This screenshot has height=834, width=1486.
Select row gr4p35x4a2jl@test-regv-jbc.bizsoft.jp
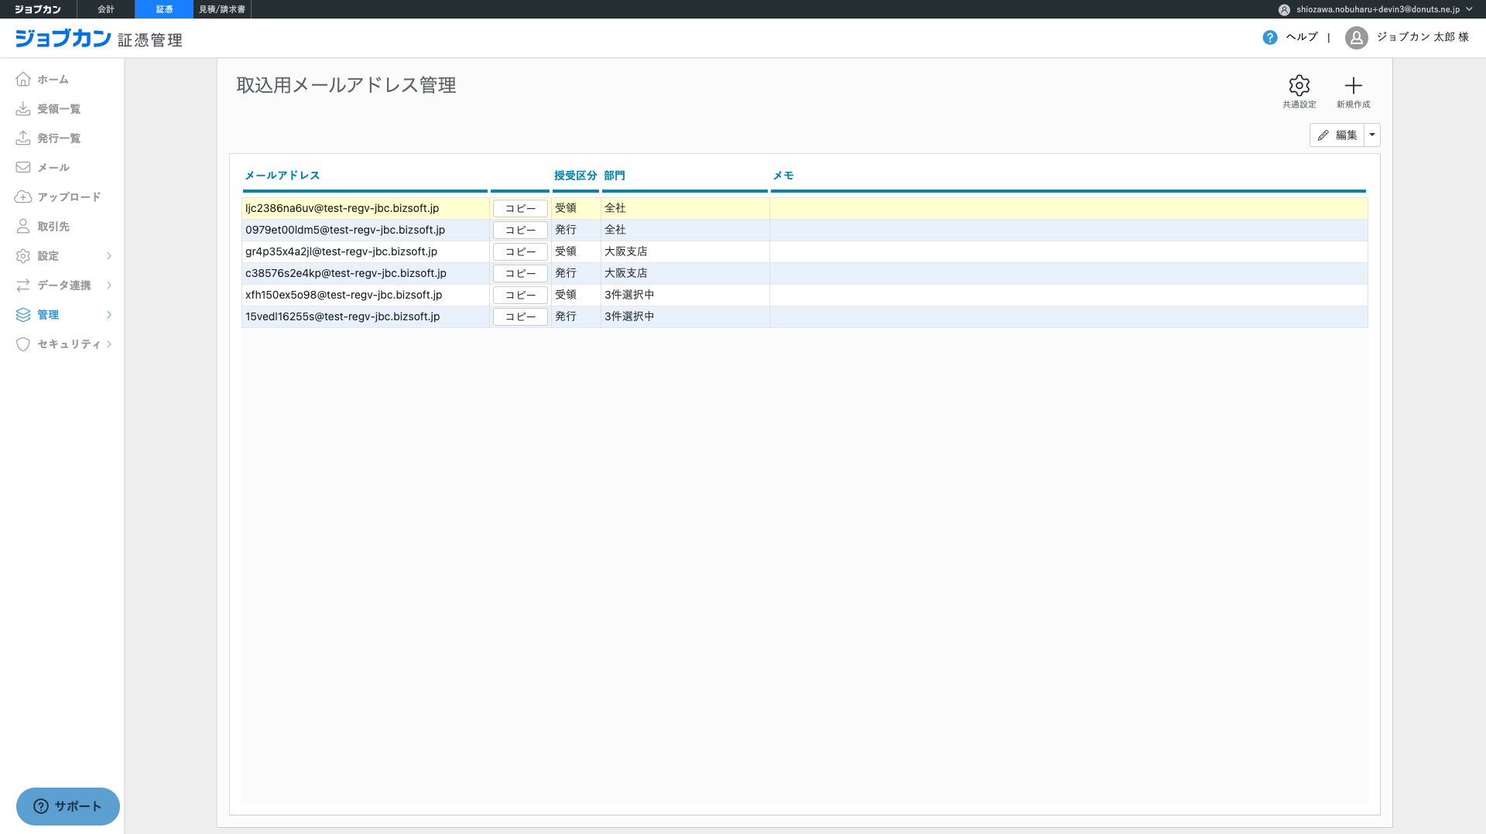pos(805,251)
